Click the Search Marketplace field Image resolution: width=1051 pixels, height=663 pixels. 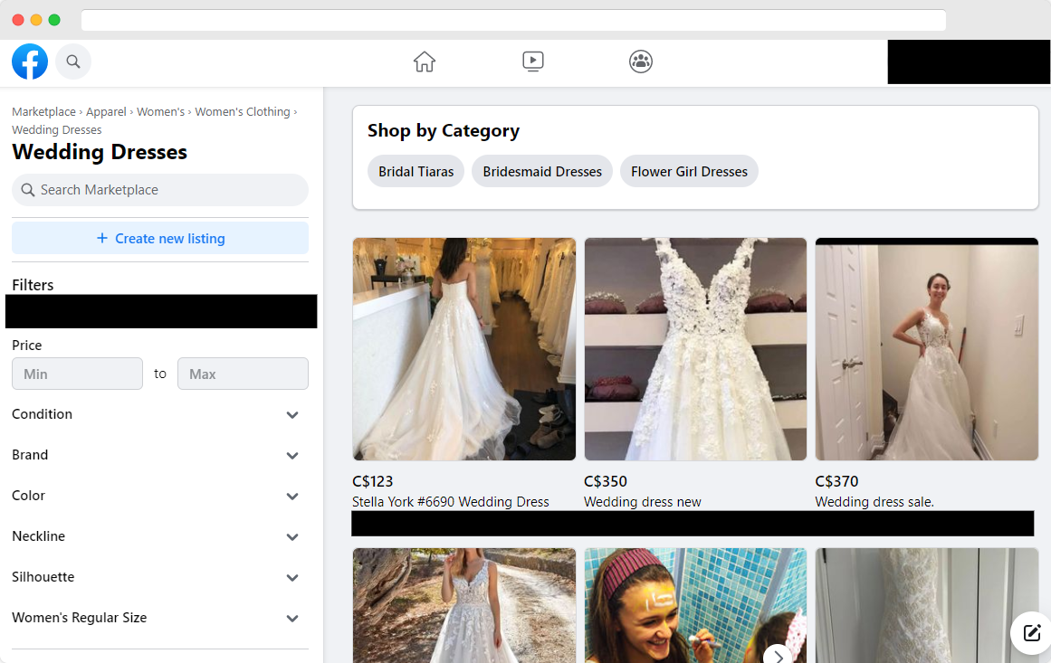point(160,190)
